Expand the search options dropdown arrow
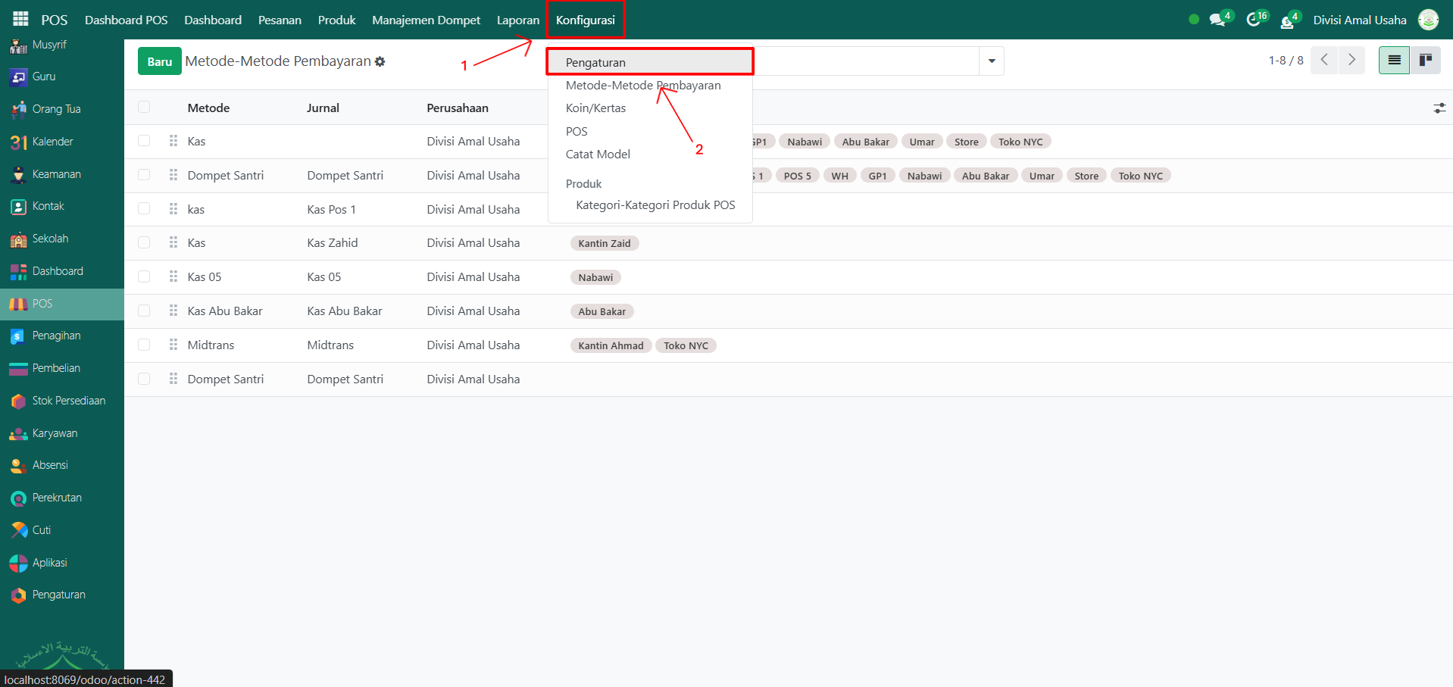This screenshot has height=687, width=1453. click(x=992, y=61)
